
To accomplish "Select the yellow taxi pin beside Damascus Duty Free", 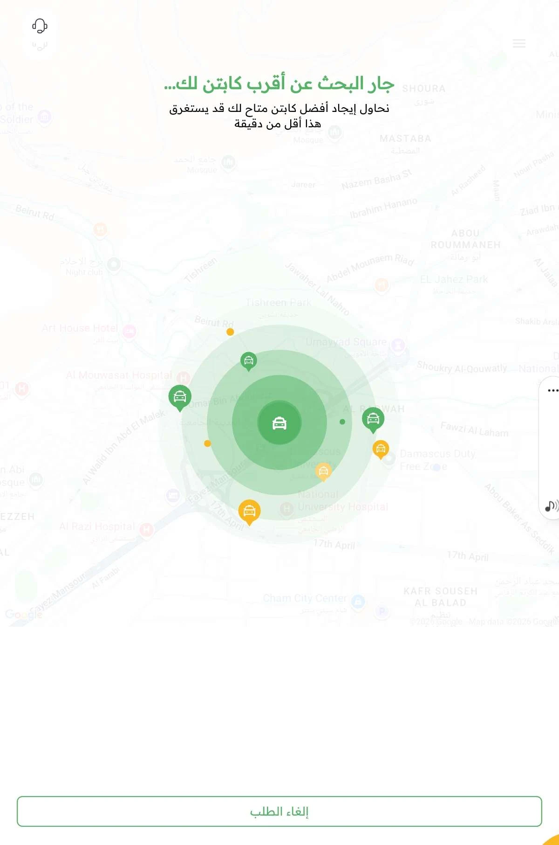I will point(381,450).
